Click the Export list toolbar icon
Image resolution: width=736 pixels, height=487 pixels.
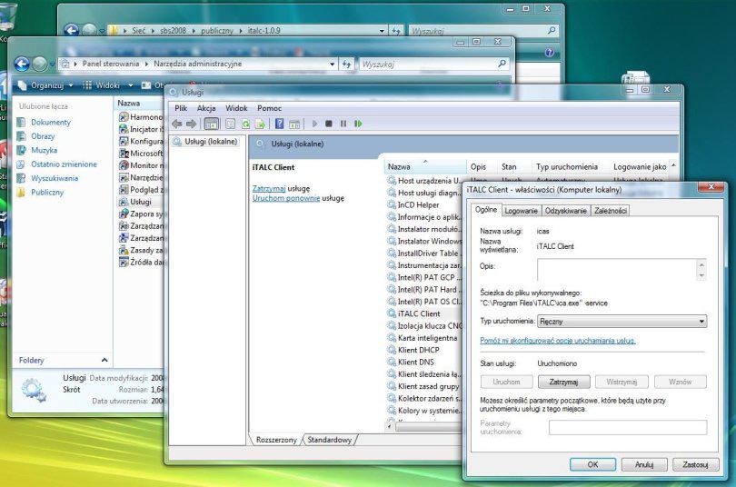point(260,124)
